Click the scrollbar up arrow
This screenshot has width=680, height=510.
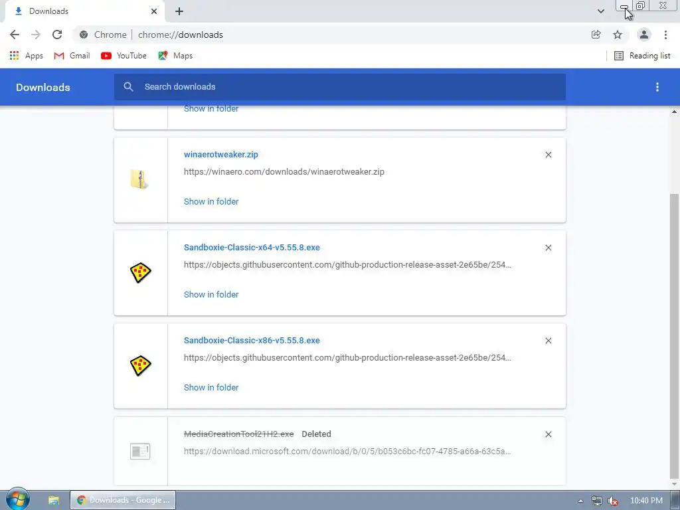[x=674, y=112]
